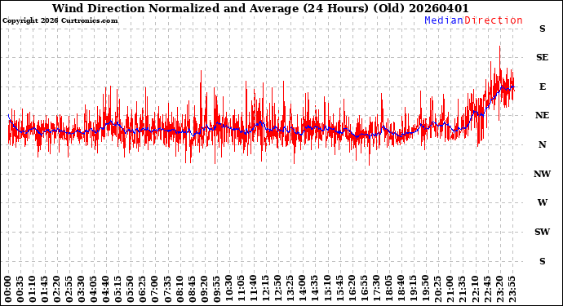Click the 21:00 time axis label
The width and height of the screenshot is (563, 306).
coord(450,289)
